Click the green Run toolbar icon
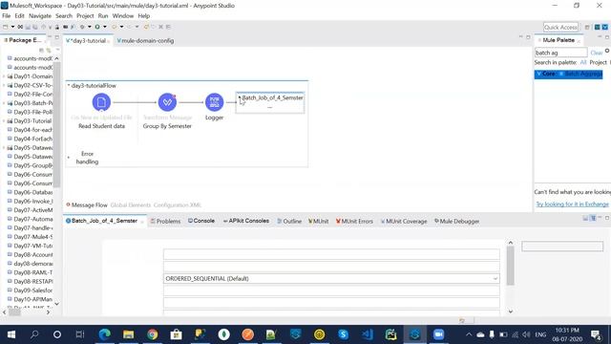Image resolution: width=611 pixels, height=344 pixels. pyautogui.click(x=97, y=27)
